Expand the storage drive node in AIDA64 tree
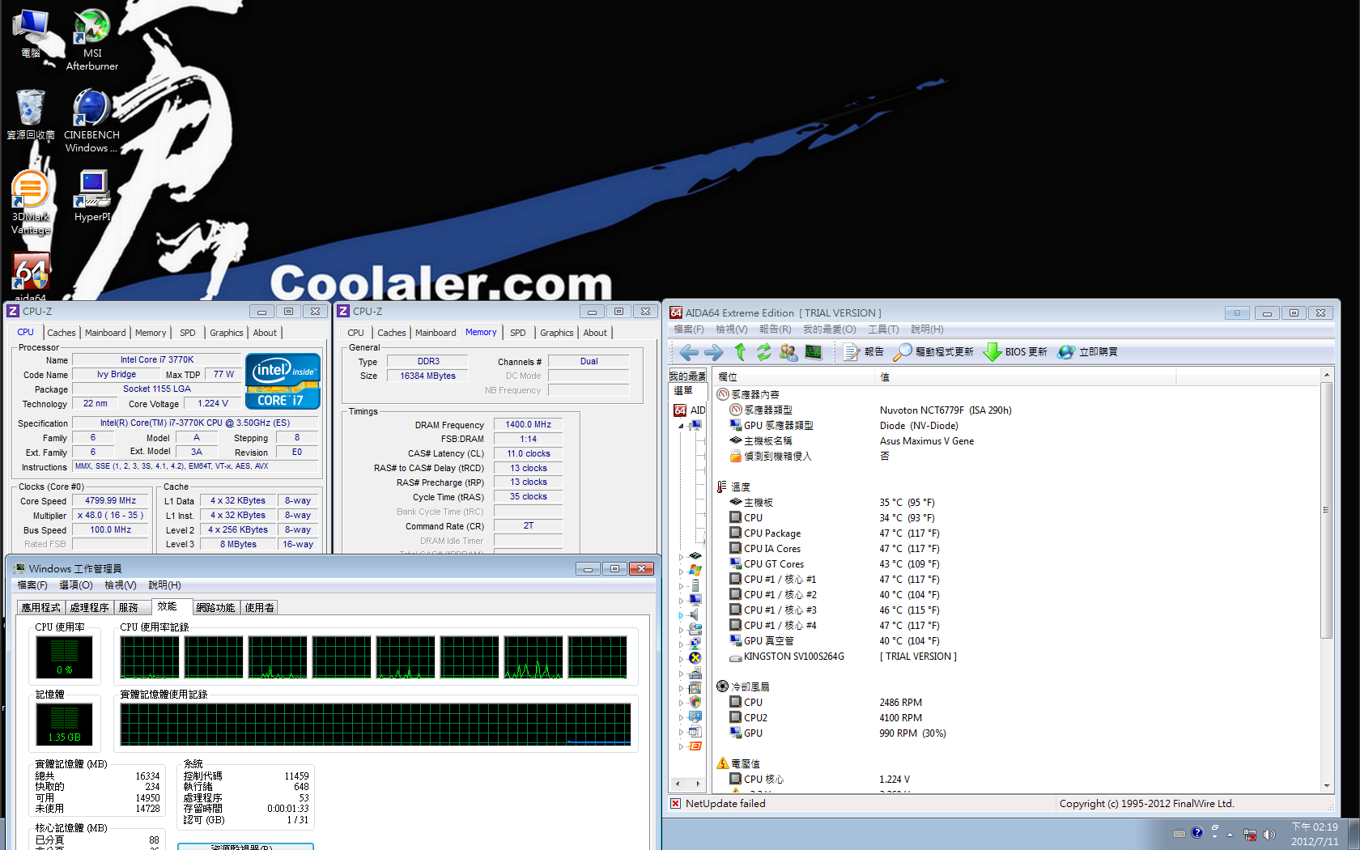 tap(681, 630)
